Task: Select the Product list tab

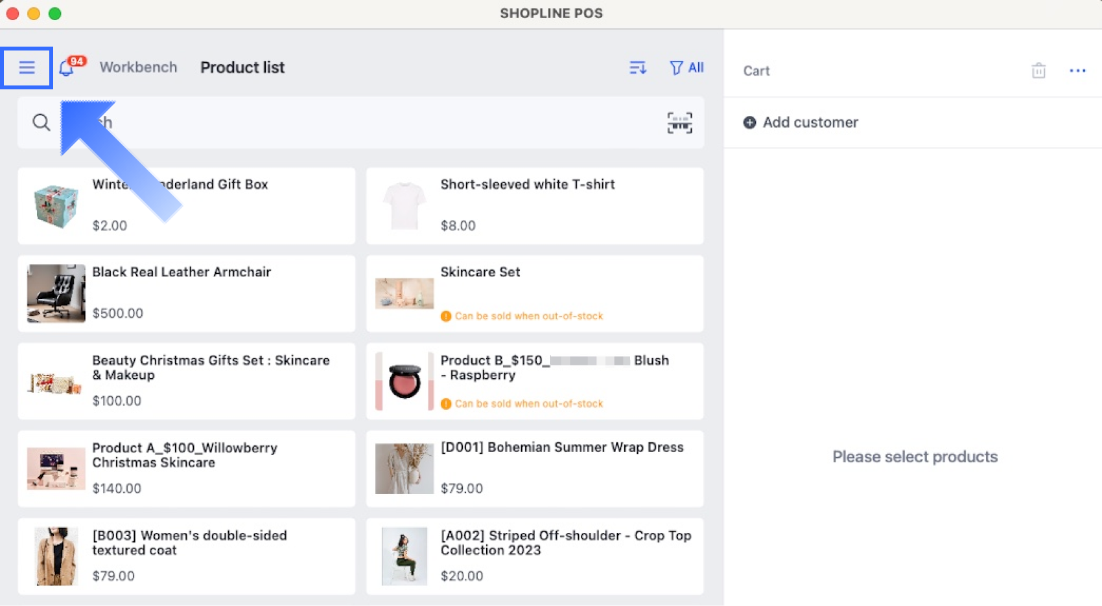Action: pyautogui.click(x=242, y=67)
